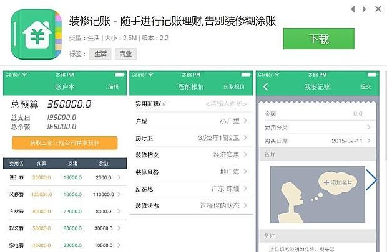
Task: Click the 备注 section header
Action: [x=317, y=236]
